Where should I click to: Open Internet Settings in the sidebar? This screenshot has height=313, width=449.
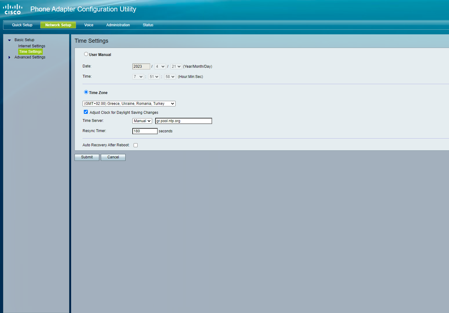point(32,46)
